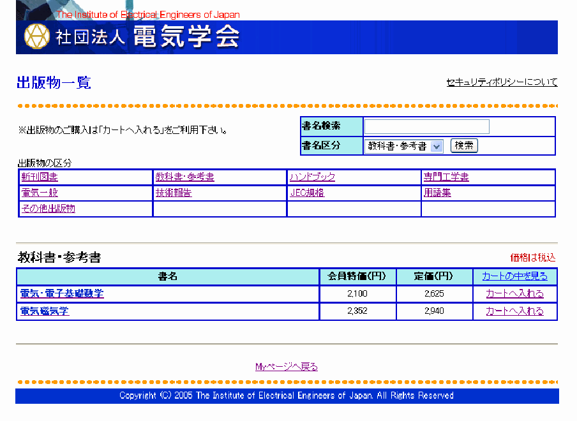This screenshot has width=577, height=421.
Task: Open the 新刊図書 category link
Action: click(x=40, y=177)
